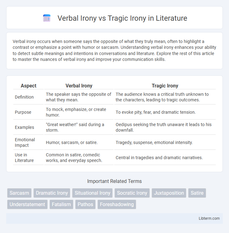Screen dimensions: 229x233
Task: Open the Sarcasm related term tag
Action: 19,193
